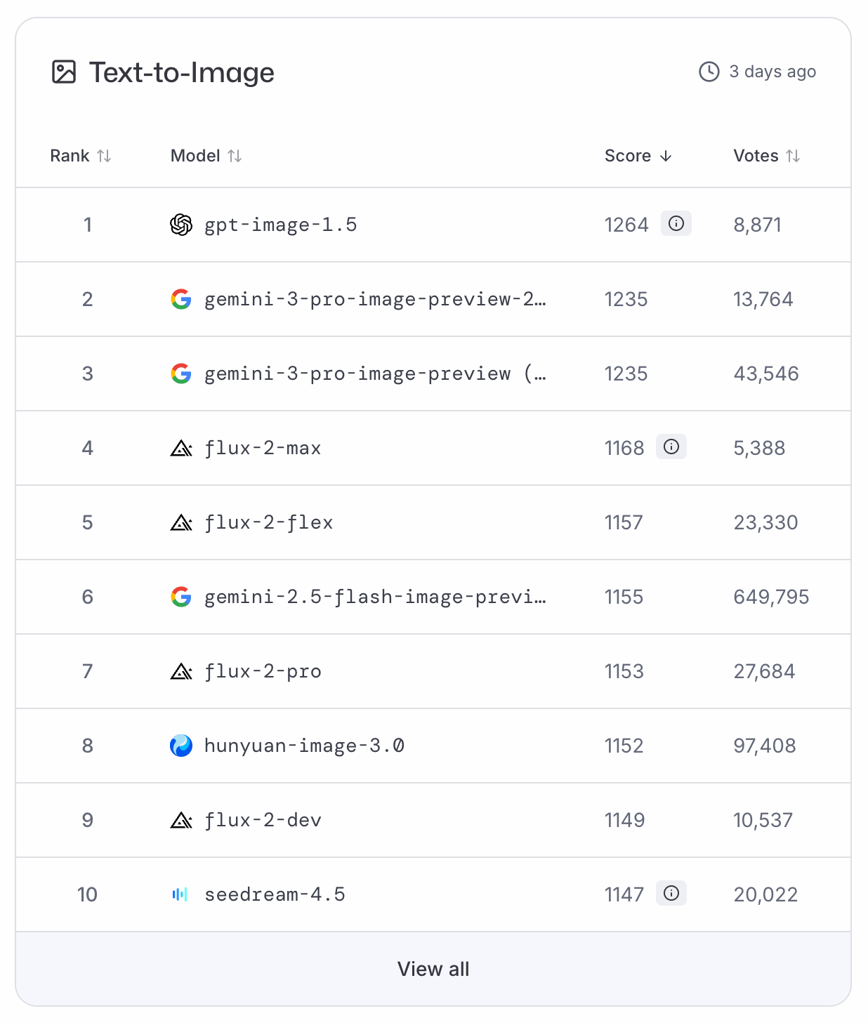
Task: Click the clock icon near '3 days ago'
Action: (709, 70)
